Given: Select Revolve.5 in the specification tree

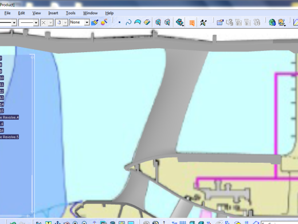Looking at the screenshot, I should click(x=9, y=137).
